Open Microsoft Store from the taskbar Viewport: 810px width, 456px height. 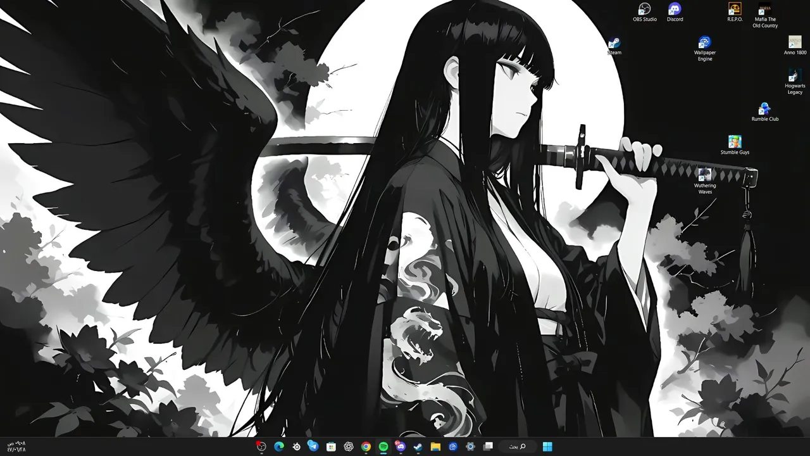click(331, 446)
